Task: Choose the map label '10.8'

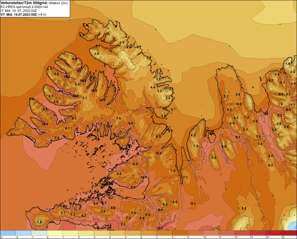Action: click(75, 96)
